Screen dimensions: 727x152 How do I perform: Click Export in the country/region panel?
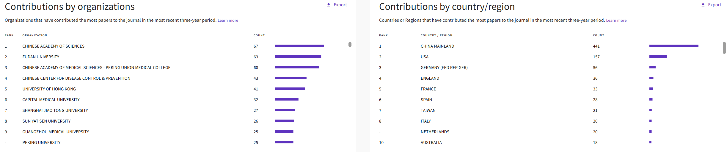coord(711,5)
